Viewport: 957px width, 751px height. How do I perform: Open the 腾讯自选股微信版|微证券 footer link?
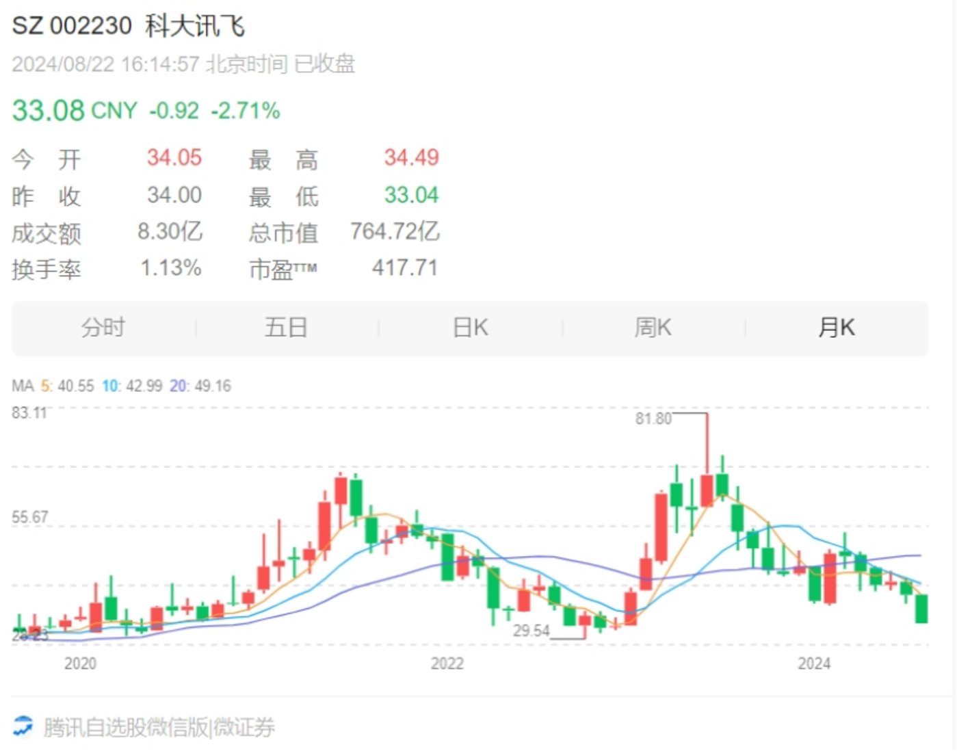159,727
